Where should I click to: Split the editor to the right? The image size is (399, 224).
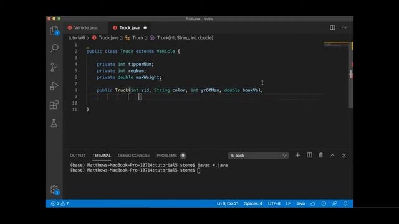(x=332, y=27)
